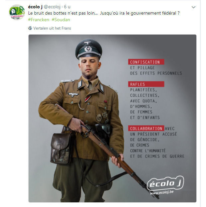Screen dimensions: 206x207
Task: Open the #Soudan hashtag
Action: click(x=61, y=20)
